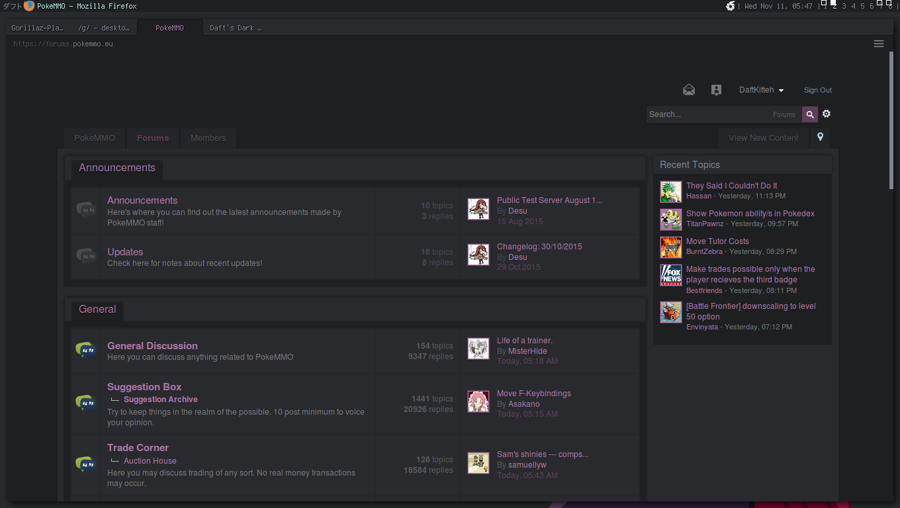Open Changelog: 30/10/2015 topic
Image resolution: width=900 pixels, height=508 pixels.
point(539,247)
